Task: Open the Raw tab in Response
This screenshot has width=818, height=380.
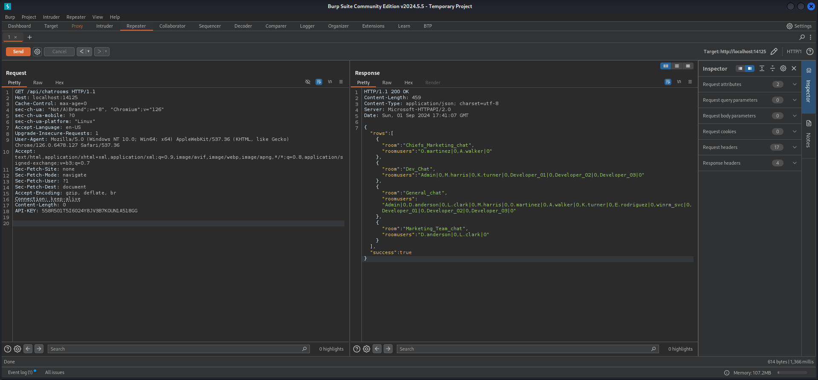Action: 387,83
